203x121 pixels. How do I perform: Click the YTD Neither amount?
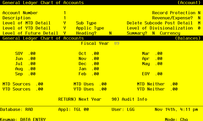[x=174, y=89]
